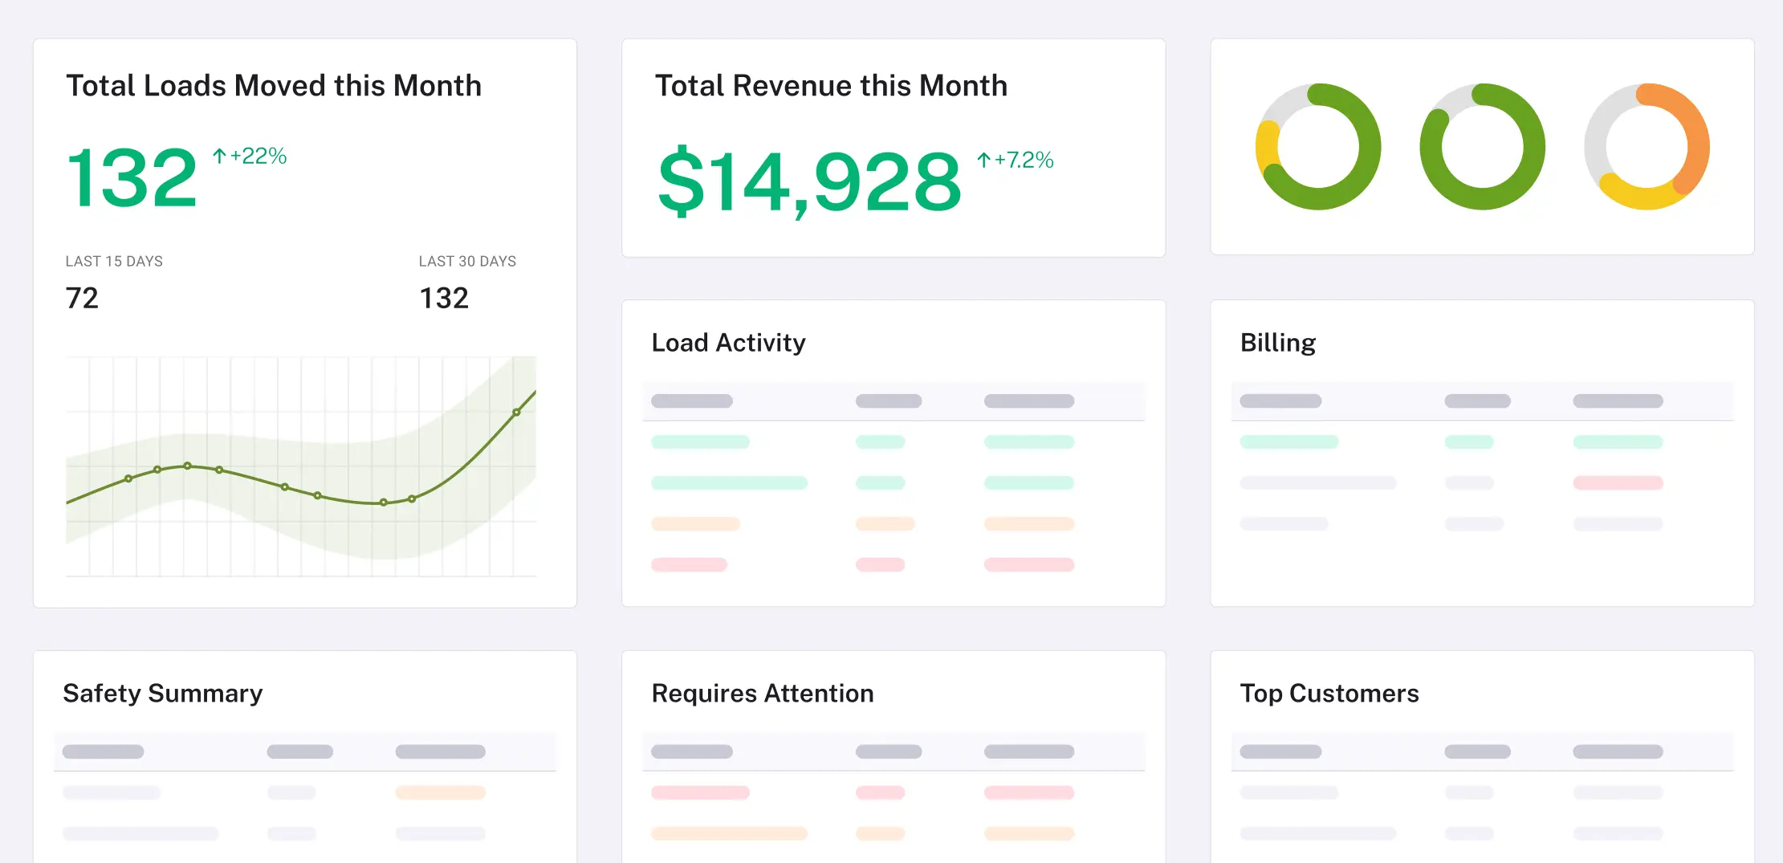Click the LAST 15 DAYS label
This screenshot has height=863, width=1783.
click(114, 261)
